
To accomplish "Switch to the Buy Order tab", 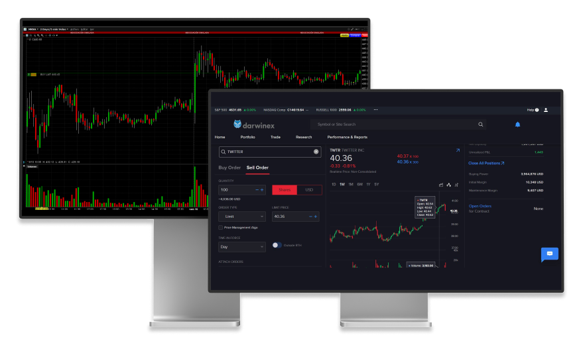I will (229, 168).
